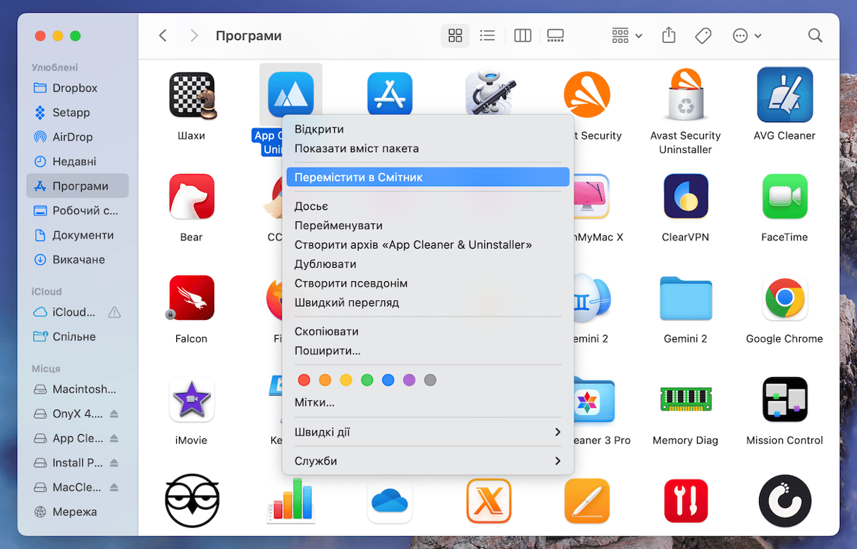This screenshot has height=549, width=857.
Task: Switch to icon grid view
Action: (455, 35)
